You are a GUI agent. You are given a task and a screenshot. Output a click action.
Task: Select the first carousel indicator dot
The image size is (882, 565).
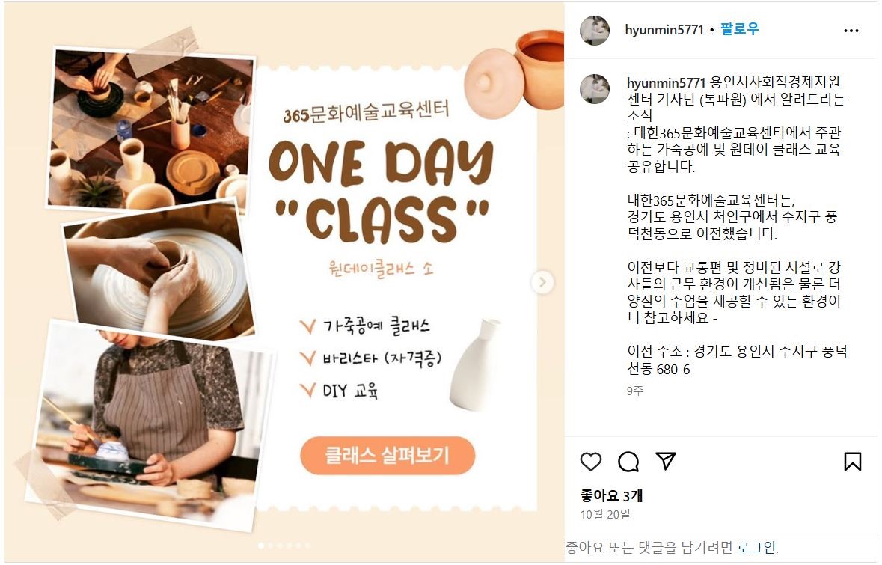[261, 546]
